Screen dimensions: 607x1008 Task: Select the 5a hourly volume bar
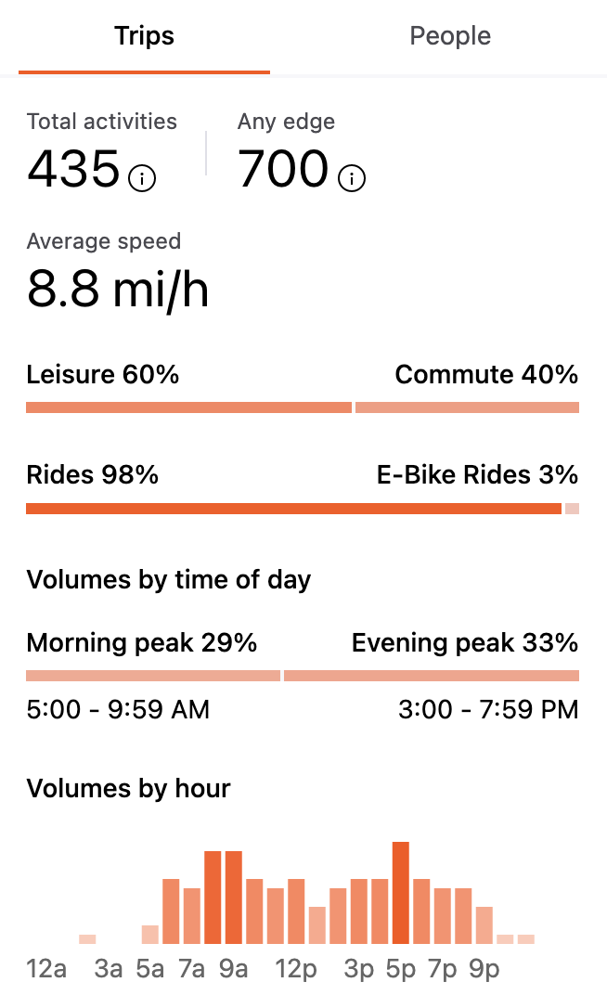click(149, 935)
